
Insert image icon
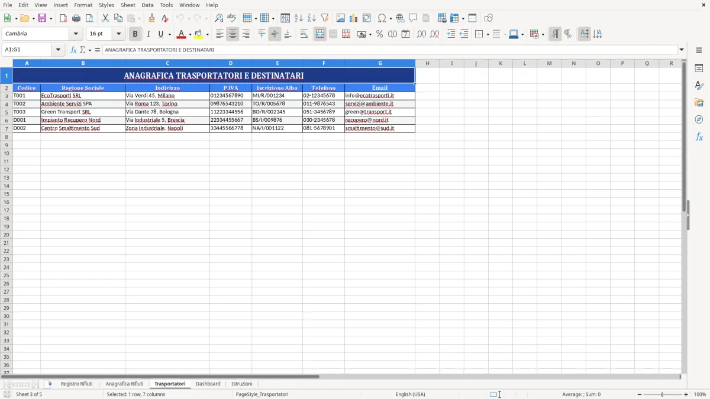coord(341,18)
